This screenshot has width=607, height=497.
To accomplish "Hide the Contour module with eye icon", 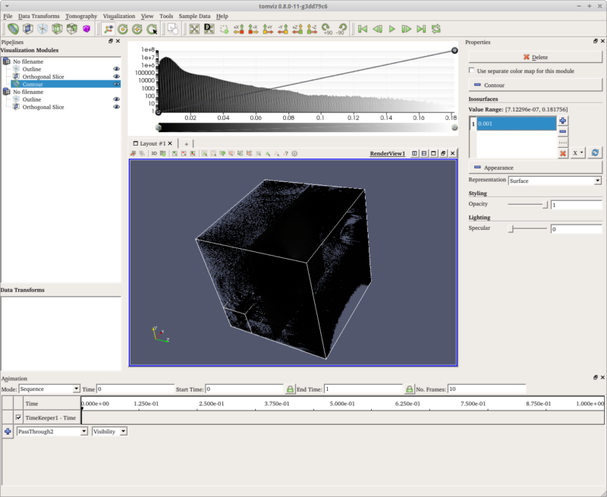I will point(116,84).
